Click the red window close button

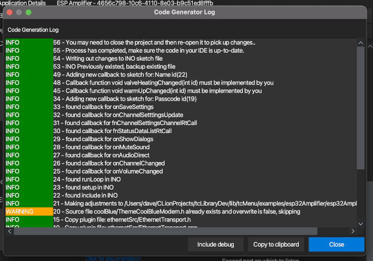tap(10, 12)
